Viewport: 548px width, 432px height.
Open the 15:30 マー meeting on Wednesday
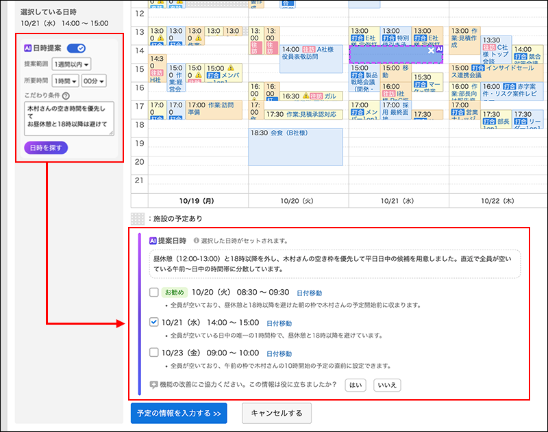click(x=427, y=82)
